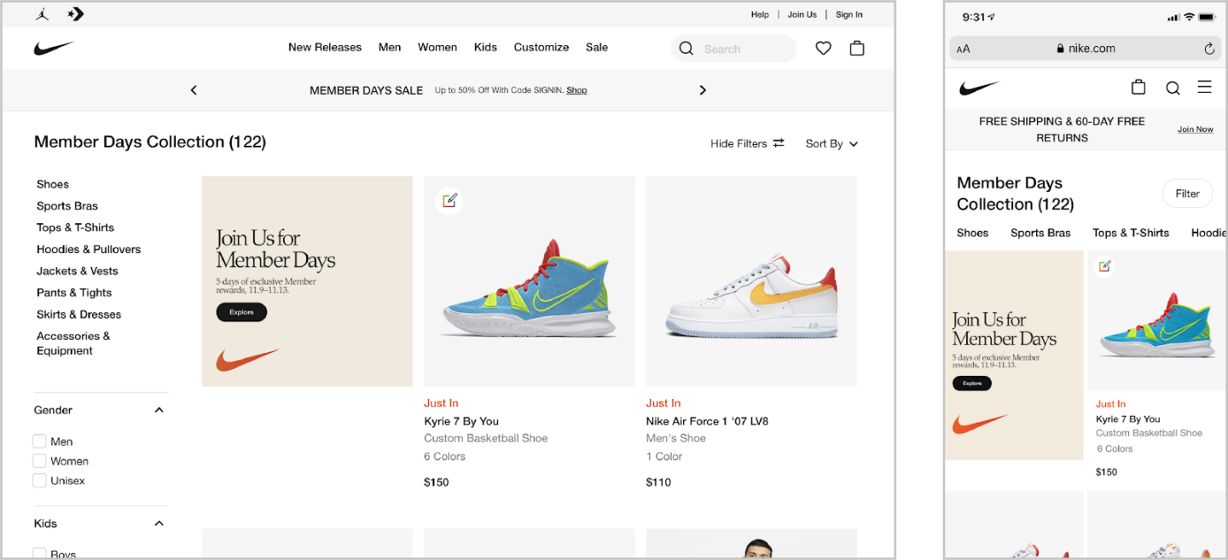Click the browser reload icon on mobile
Image resolution: width=1228 pixels, height=560 pixels.
pyautogui.click(x=1208, y=49)
